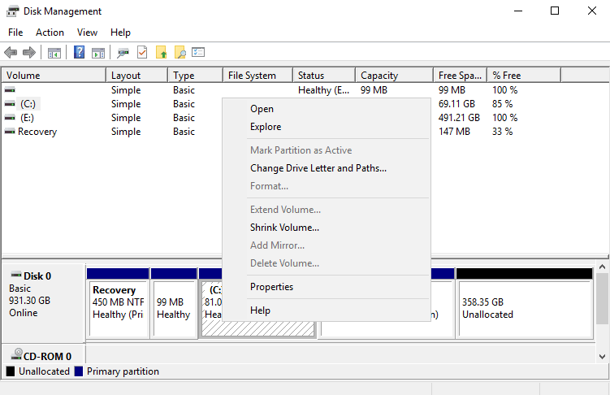Viewport: 610px width, 395px height.
Task: Click the Back arrow toolbar icon
Action: 11,52
